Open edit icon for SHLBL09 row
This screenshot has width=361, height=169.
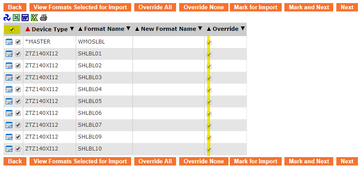coord(9,137)
